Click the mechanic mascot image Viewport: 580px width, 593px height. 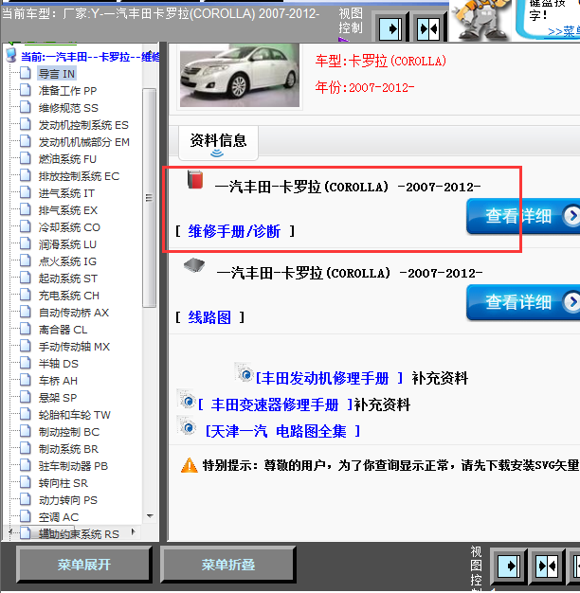[x=480, y=20]
